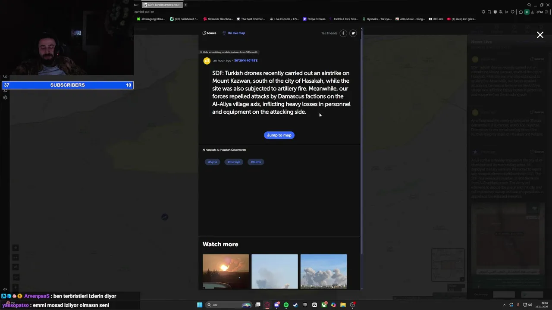Click the Al Hasakah, Al-Hasakah Governorate location text
Image resolution: width=552 pixels, height=310 pixels.
click(224, 150)
